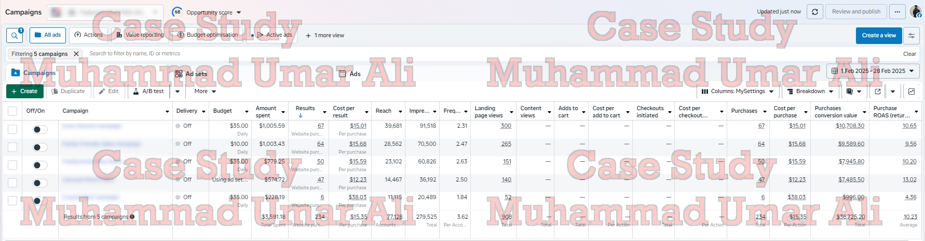Screen dimensions: 925x241
Task: Open the reports icon dropdown
Action: (x=854, y=92)
